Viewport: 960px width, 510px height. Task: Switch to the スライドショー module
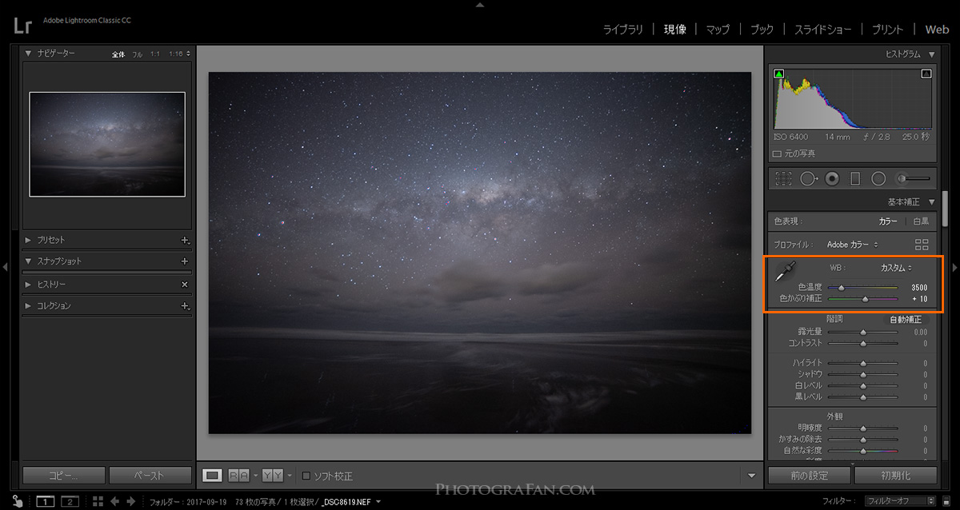click(x=822, y=30)
